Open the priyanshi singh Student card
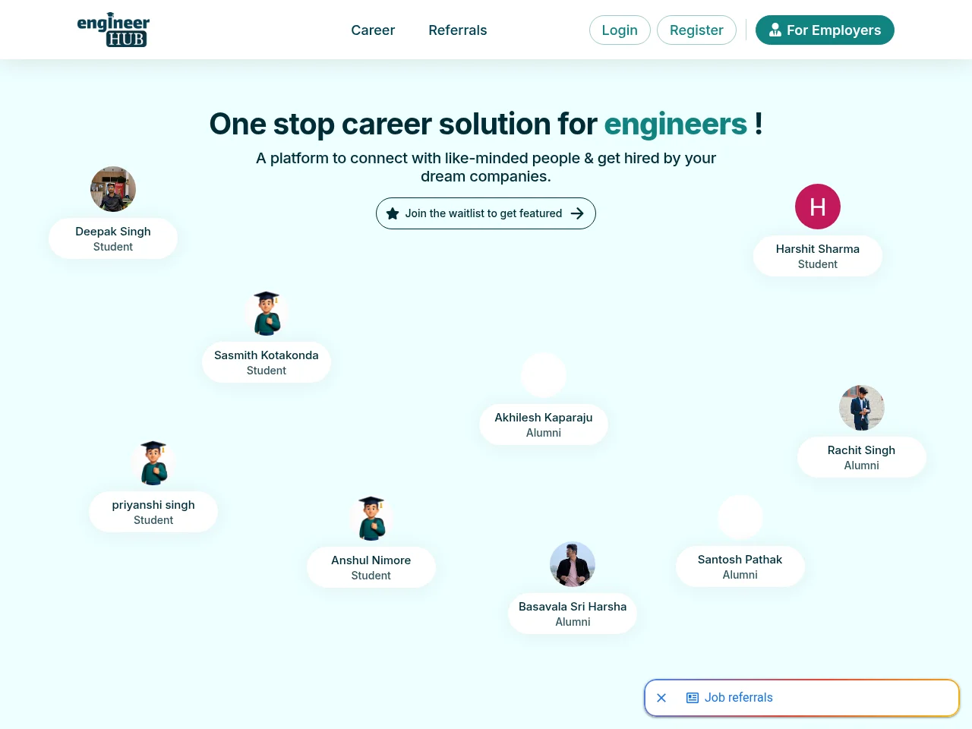 (x=153, y=512)
